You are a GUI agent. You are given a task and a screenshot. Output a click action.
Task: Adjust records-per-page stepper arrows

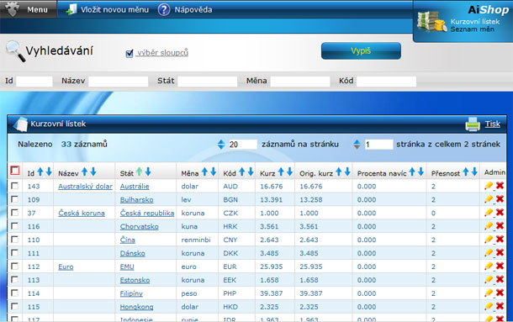pyautogui.click(x=221, y=145)
